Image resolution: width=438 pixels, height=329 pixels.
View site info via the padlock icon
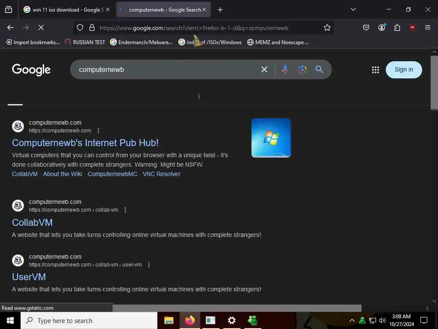92,28
